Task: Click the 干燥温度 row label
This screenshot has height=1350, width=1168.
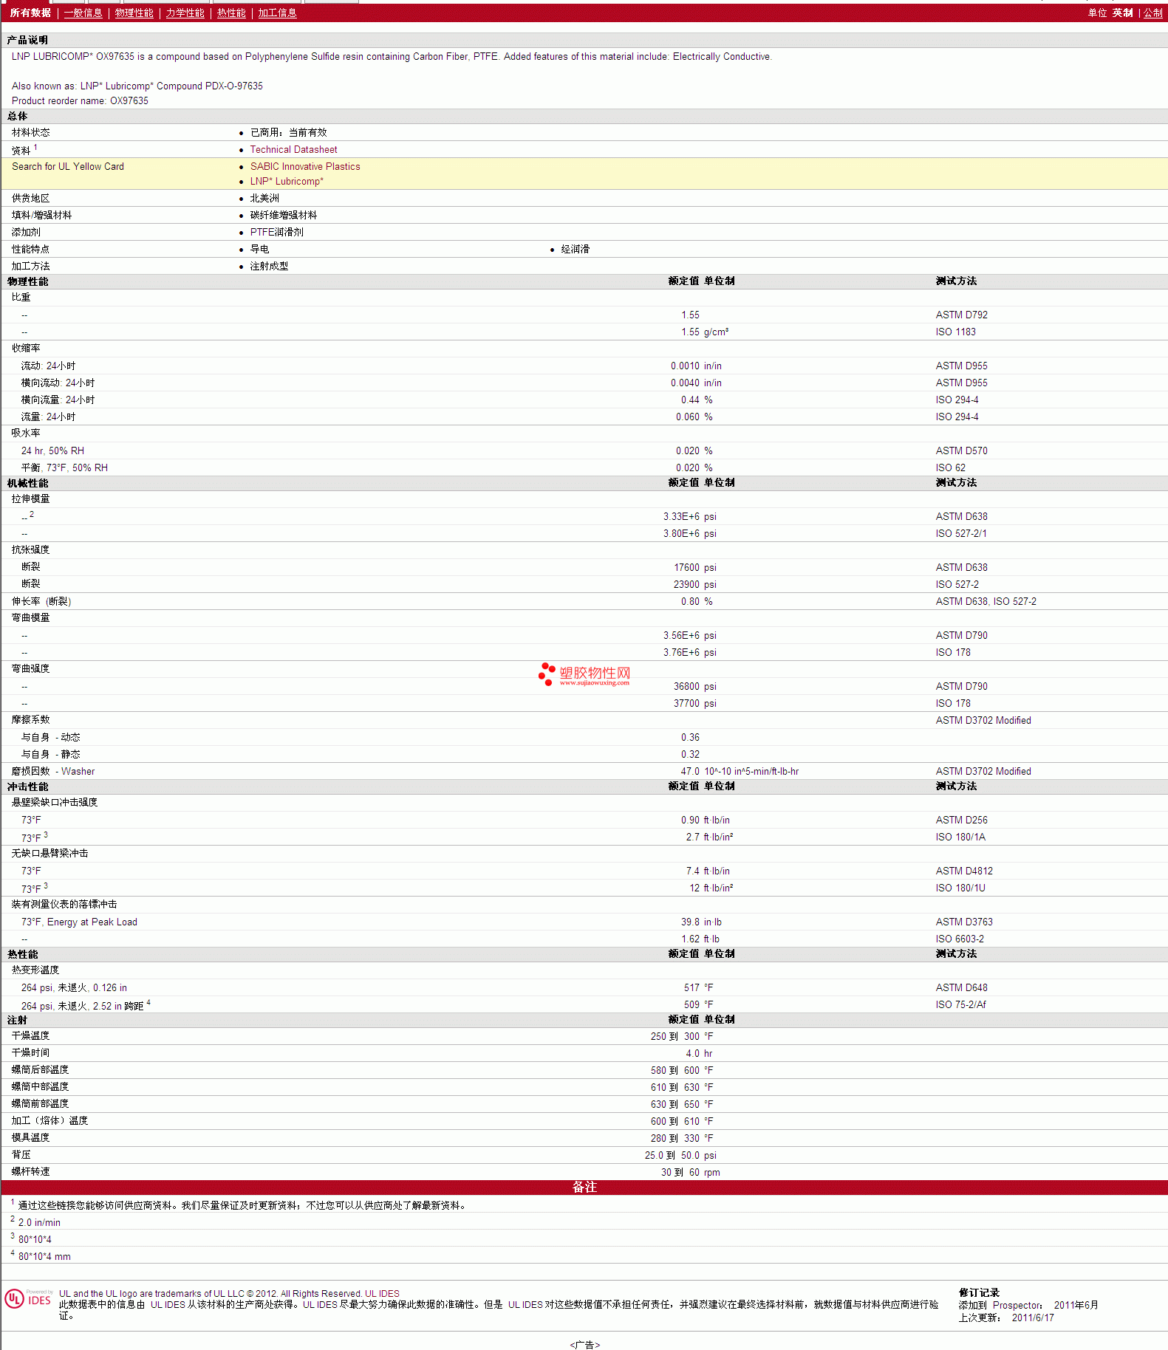Action: pos(30,1035)
